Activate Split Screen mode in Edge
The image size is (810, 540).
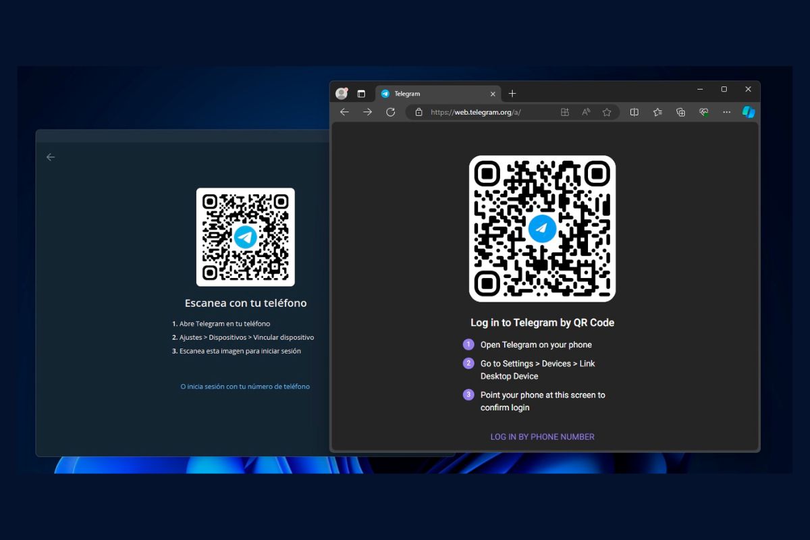634,112
